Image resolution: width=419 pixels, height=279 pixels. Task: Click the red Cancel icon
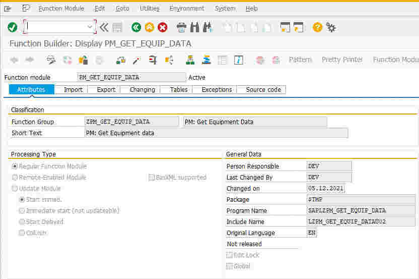coord(163,27)
